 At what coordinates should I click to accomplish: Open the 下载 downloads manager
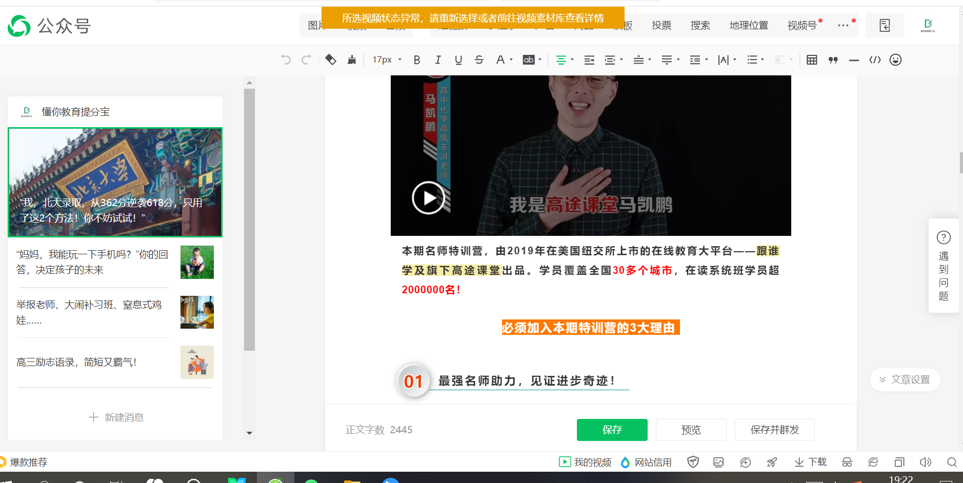810,462
